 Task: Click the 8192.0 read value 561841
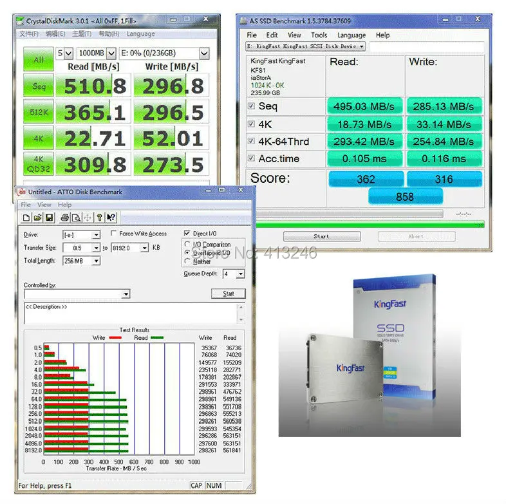[x=232, y=450]
